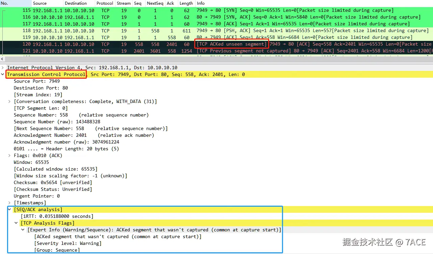The height and width of the screenshot is (254, 433).
Task: Click the Info column header
Action: [x=314, y=3]
